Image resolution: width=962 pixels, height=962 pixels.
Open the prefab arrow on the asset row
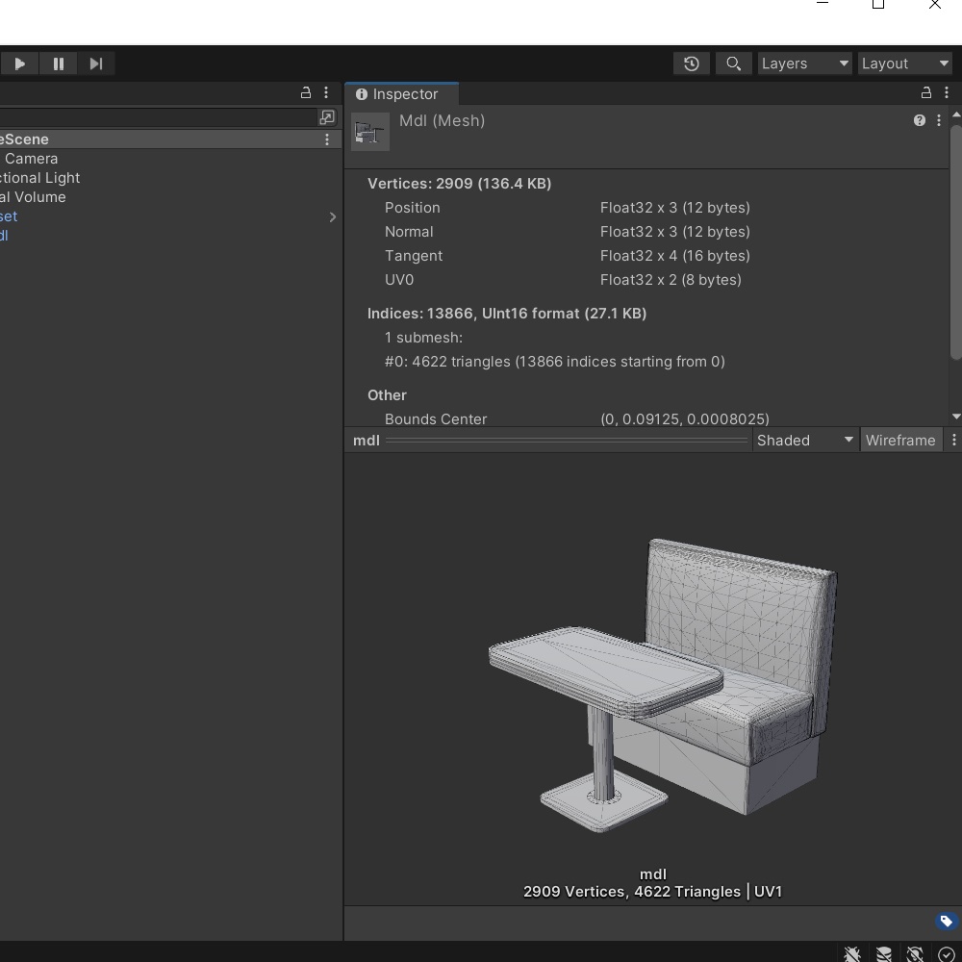[333, 217]
